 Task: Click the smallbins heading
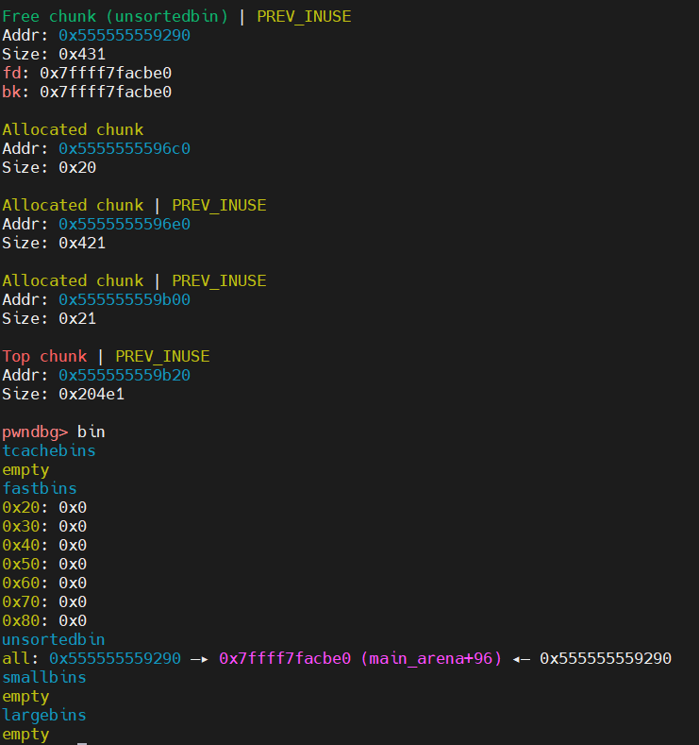click(x=44, y=677)
